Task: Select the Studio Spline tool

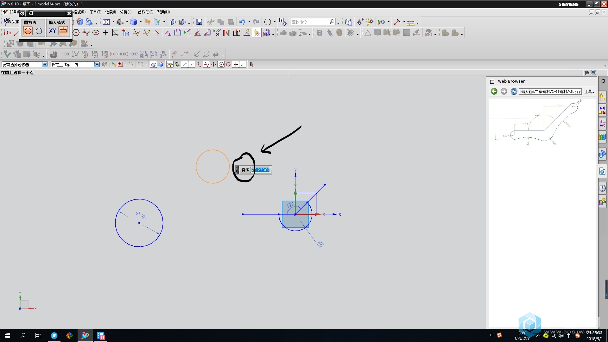Action: [86, 33]
